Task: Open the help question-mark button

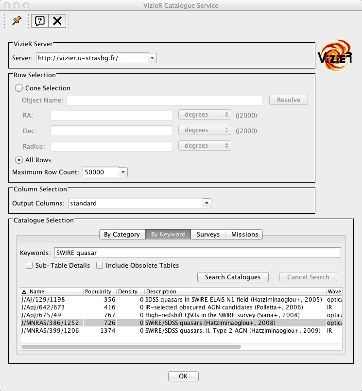Action: [x=40, y=21]
